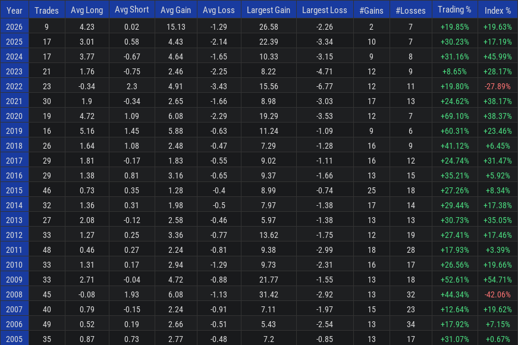The height and width of the screenshot is (345, 518).
Task: Select the +69.10% trading value
Action: [454, 116]
